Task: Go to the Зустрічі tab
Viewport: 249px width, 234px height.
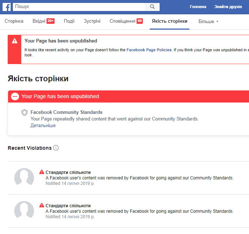Action: 92,21
